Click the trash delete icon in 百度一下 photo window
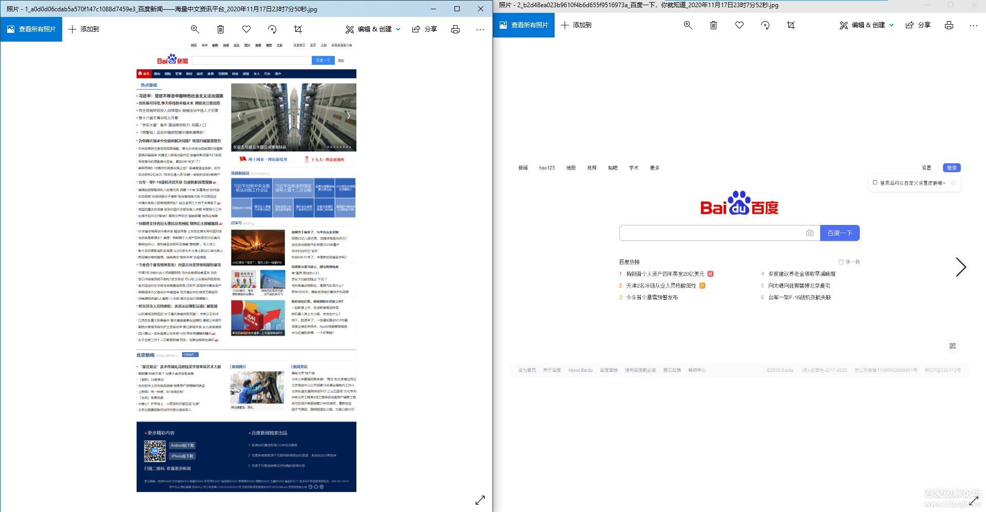The height and width of the screenshot is (512, 986). (x=713, y=25)
